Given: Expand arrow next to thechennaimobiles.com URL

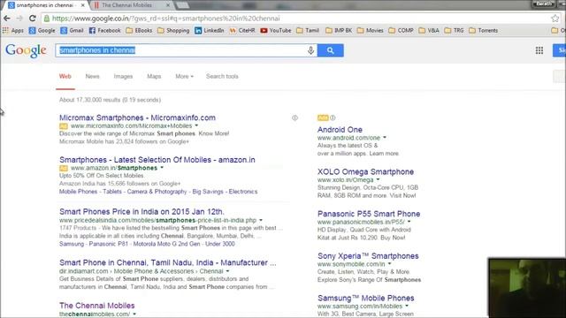Looking at the screenshot, I should coord(134,314).
